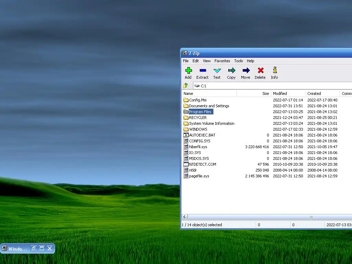This screenshot has height=264, width=352.
Task: Select the ntldr file name
Action: [x=193, y=170]
